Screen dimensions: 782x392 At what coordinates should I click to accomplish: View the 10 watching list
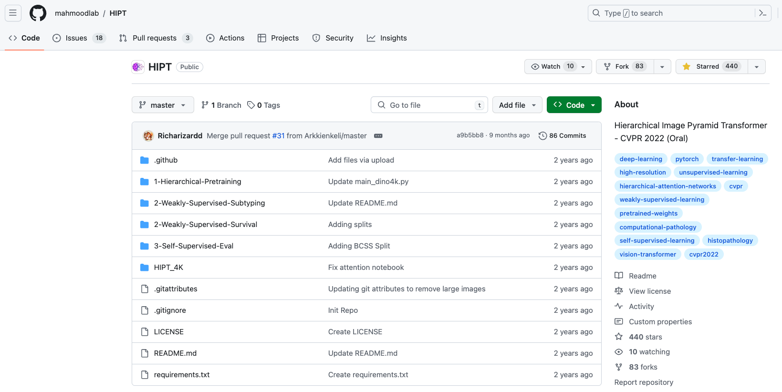pyautogui.click(x=642, y=351)
